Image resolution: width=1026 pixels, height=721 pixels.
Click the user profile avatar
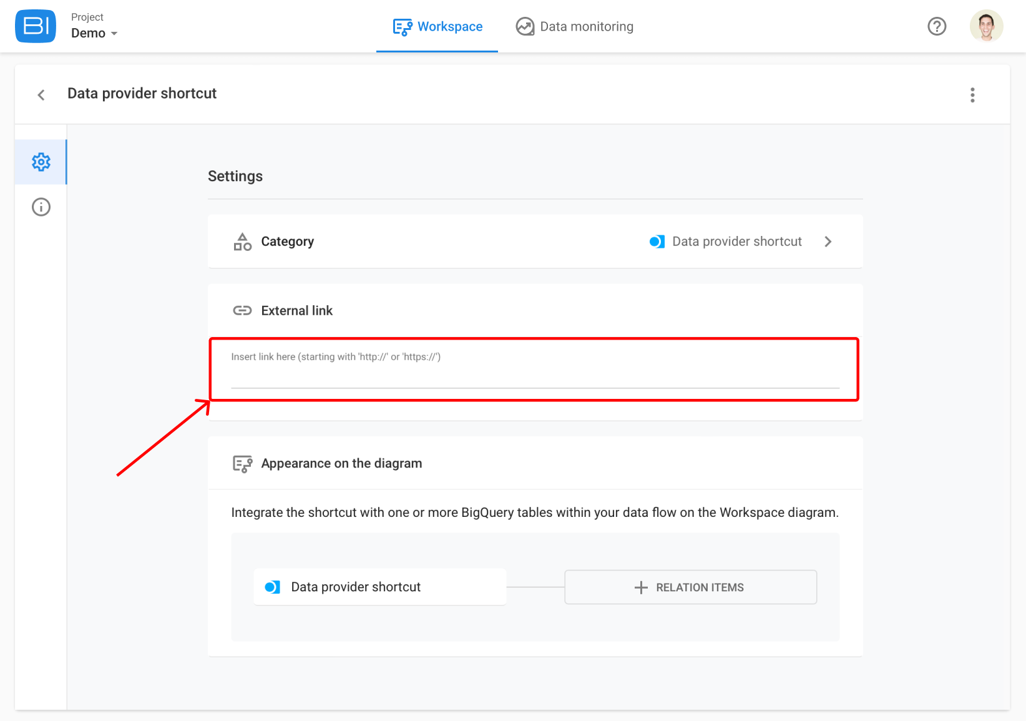pos(986,26)
